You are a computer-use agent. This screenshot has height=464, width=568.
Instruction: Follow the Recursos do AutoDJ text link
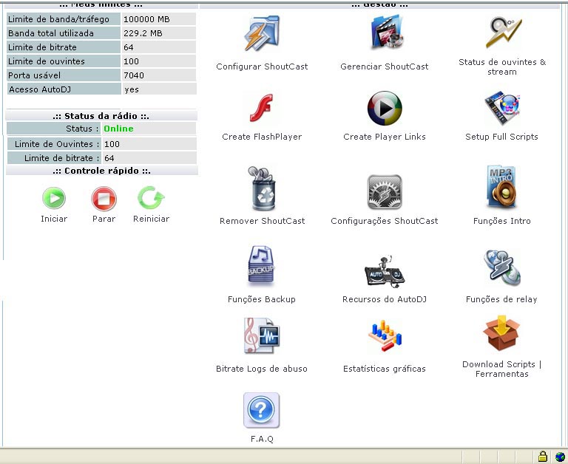[x=385, y=299]
